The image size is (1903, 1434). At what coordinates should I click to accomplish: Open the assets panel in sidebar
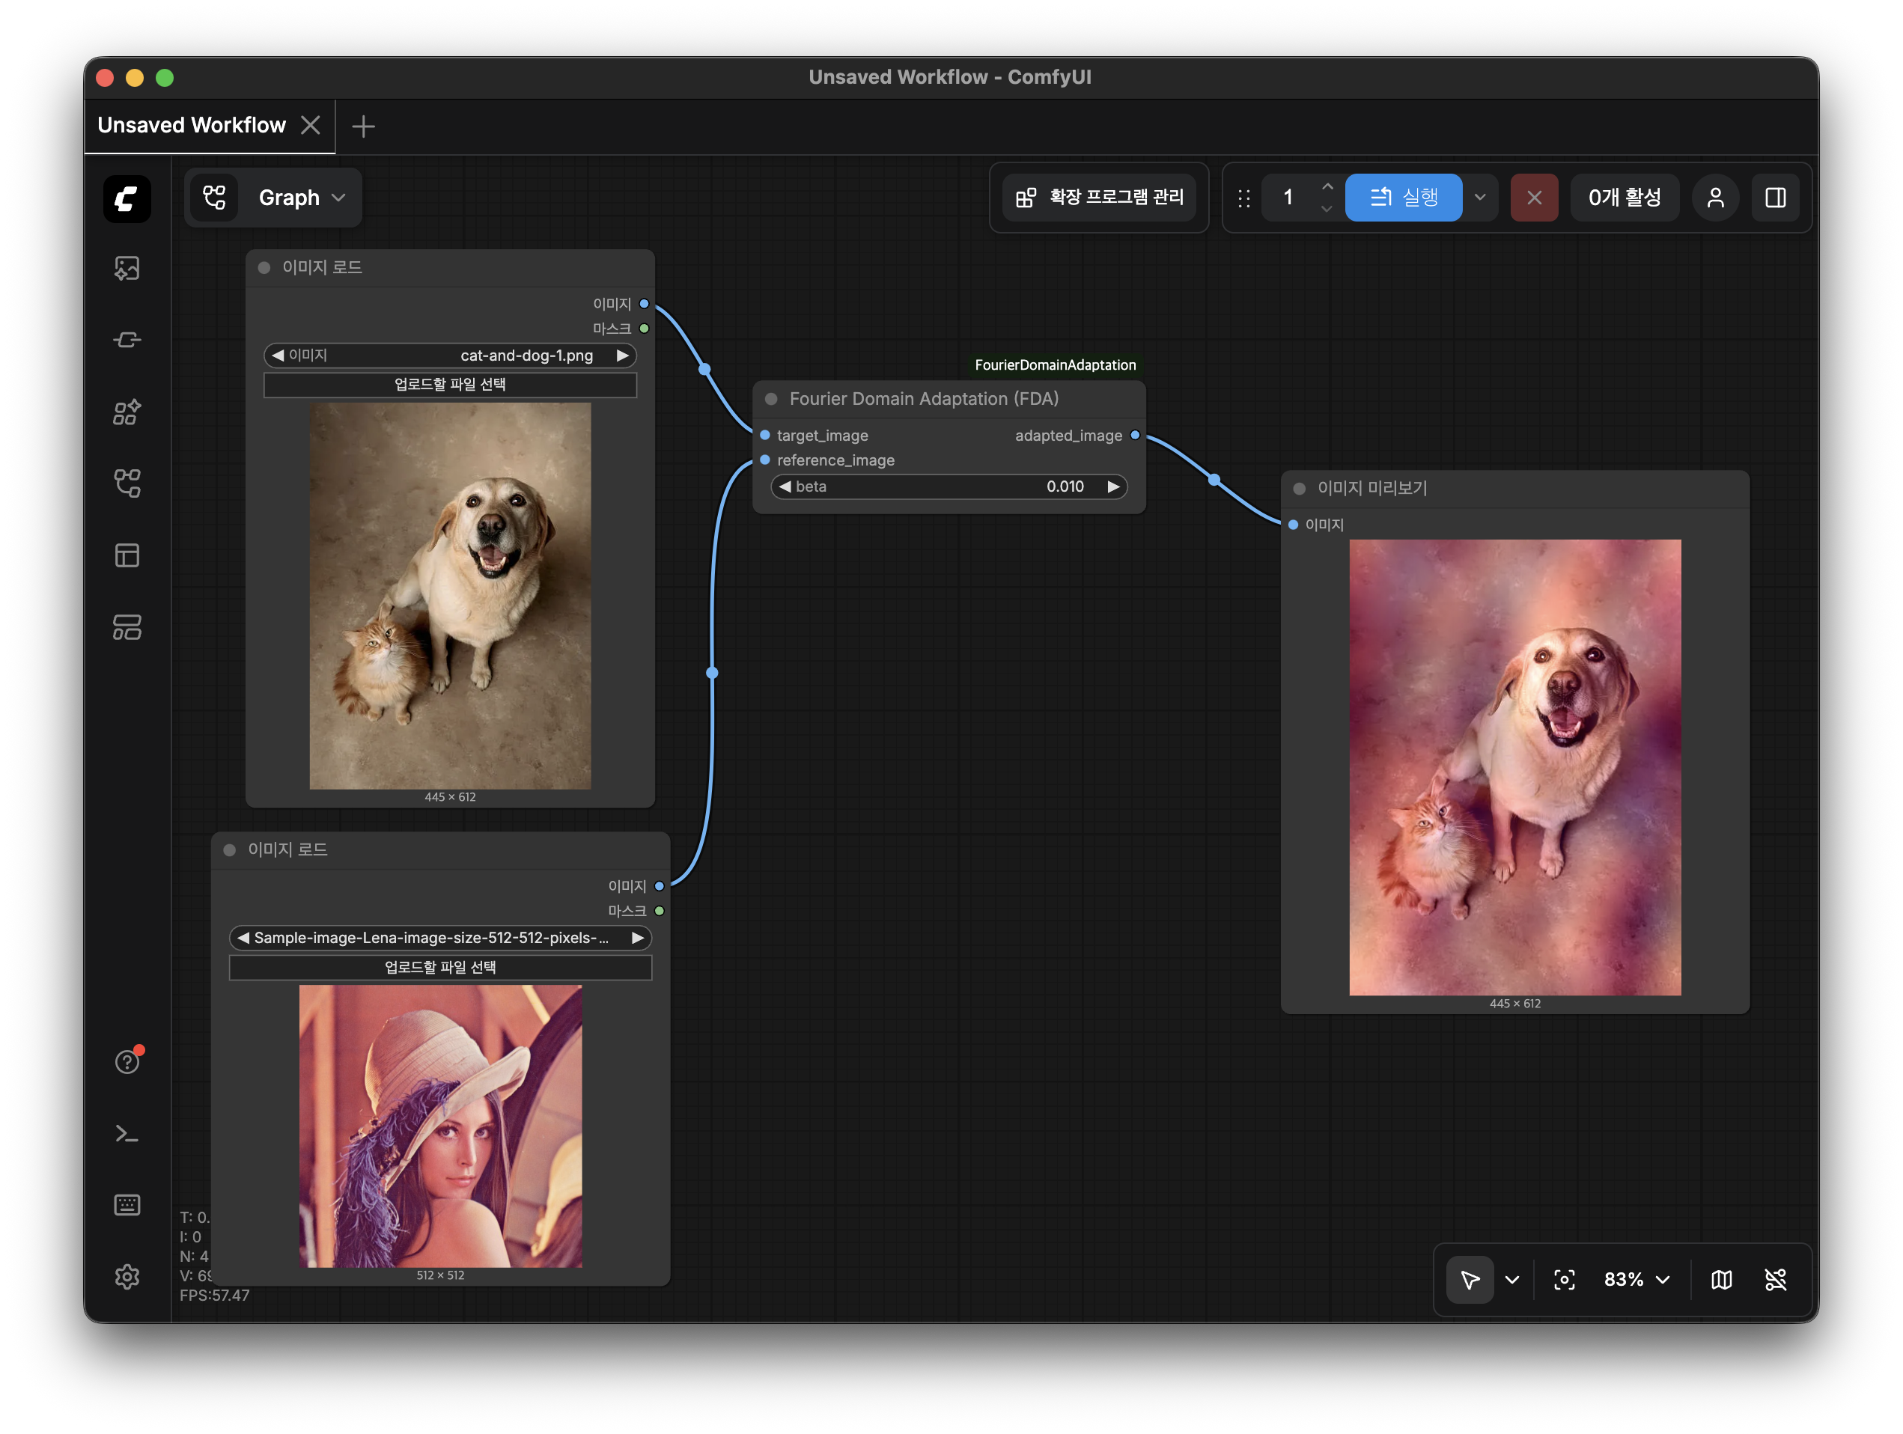pos(127,269)
